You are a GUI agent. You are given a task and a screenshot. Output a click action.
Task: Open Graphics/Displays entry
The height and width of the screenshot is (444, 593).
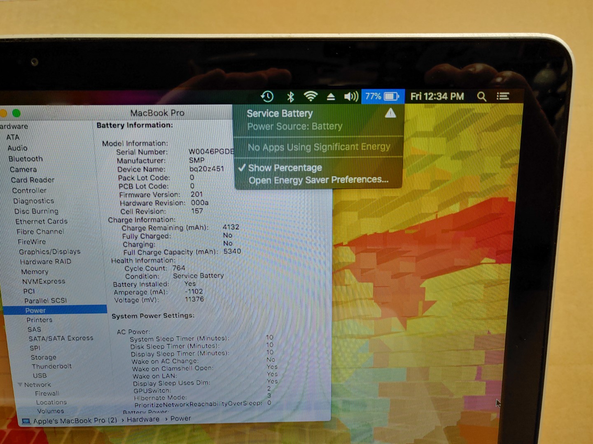coord(49,252)
